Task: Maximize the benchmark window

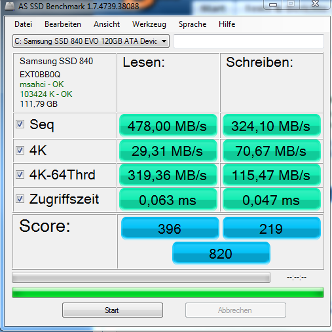Action: pos(291,5)
